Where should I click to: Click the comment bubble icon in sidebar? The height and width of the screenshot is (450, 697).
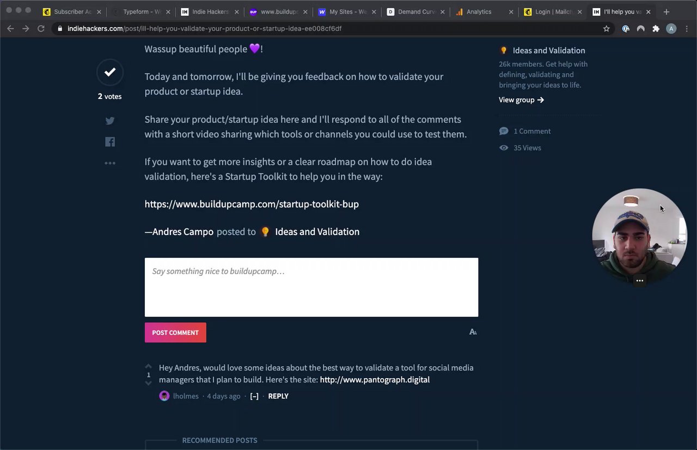(504, 131)
